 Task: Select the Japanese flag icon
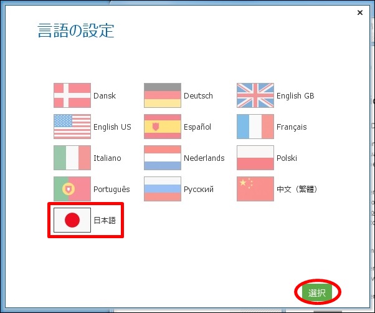point(72,220)
